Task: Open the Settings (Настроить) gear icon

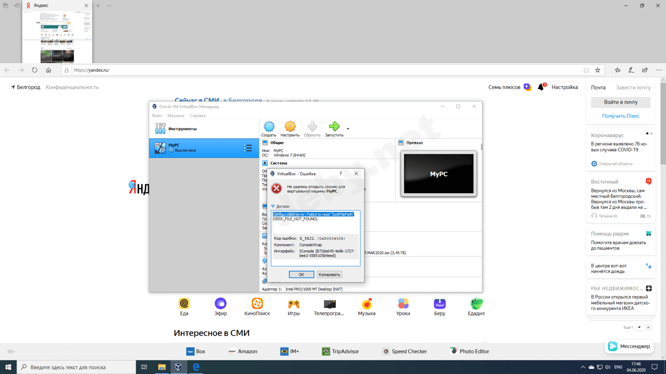Action: (290, 126)
